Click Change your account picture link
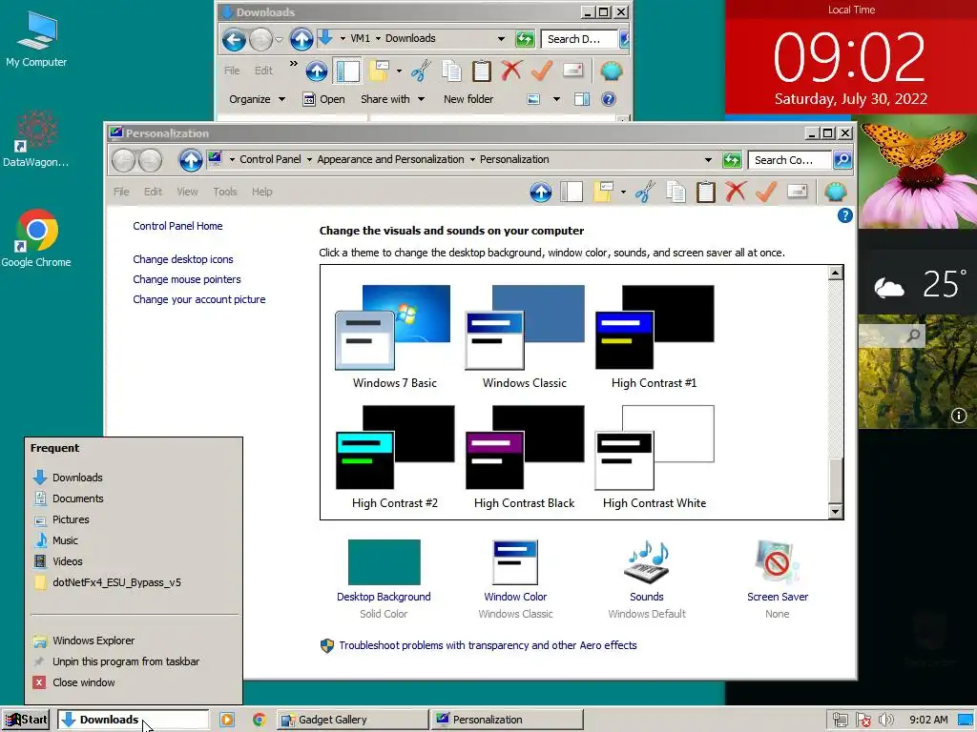 pos(198,299)
